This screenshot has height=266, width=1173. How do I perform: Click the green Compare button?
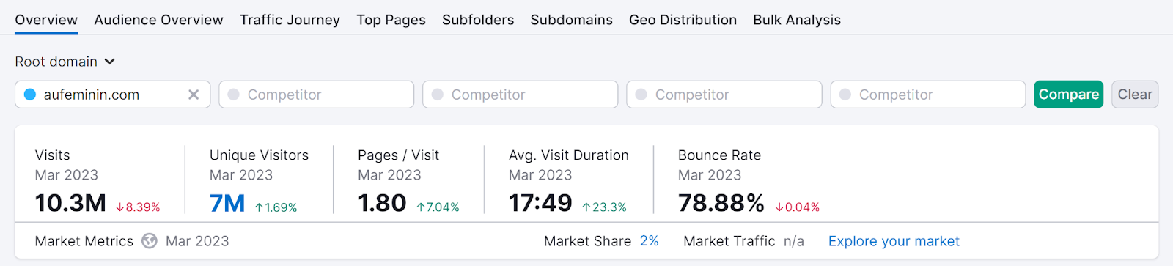click(1069, 95)
